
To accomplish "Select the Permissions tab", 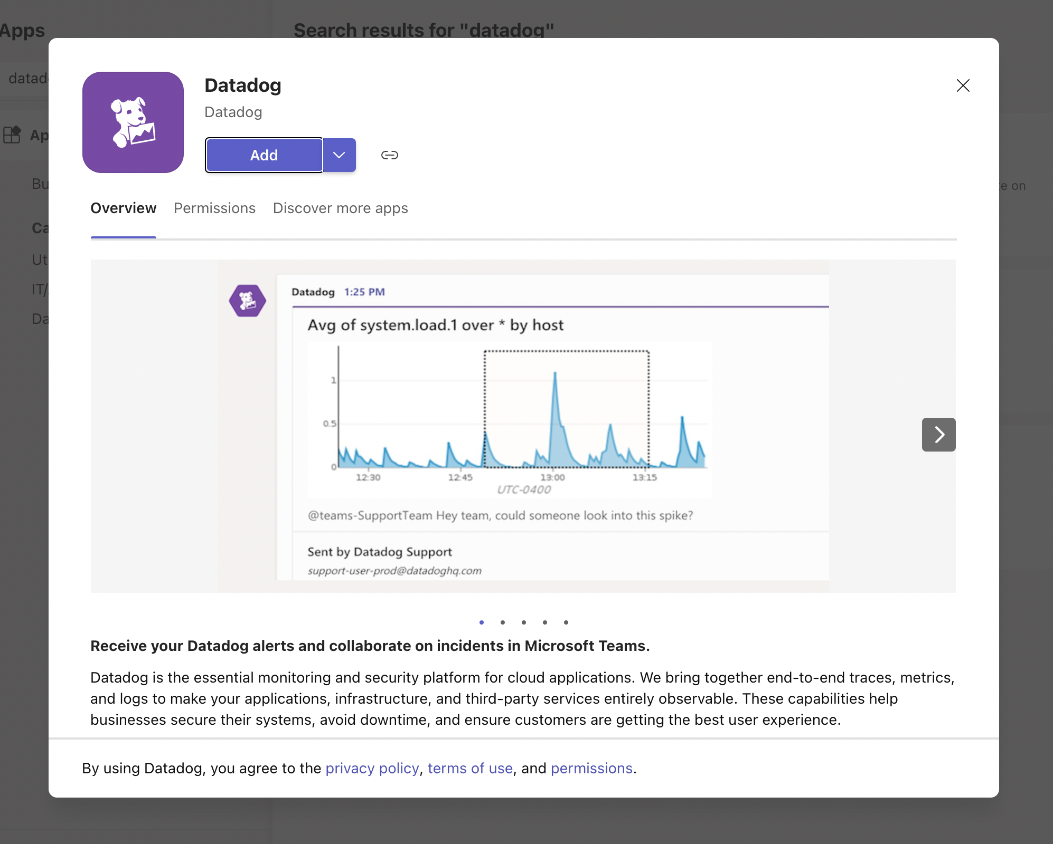I will tap(214, 207).
